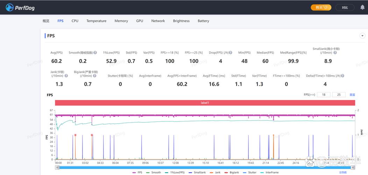Open the notification bell
Image resolution: width=368 pixels, height=175 pixels.
[362, 7]
